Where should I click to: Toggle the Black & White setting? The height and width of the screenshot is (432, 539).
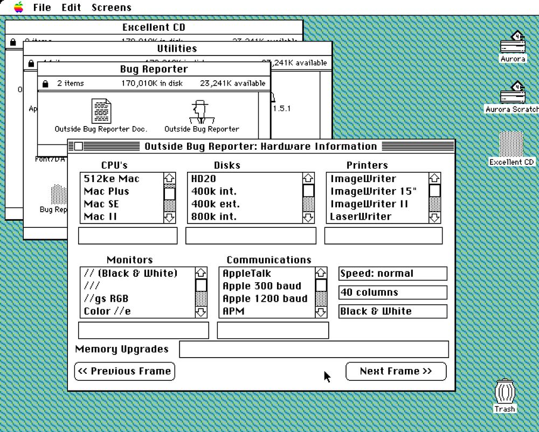click(x=392, y=311)
